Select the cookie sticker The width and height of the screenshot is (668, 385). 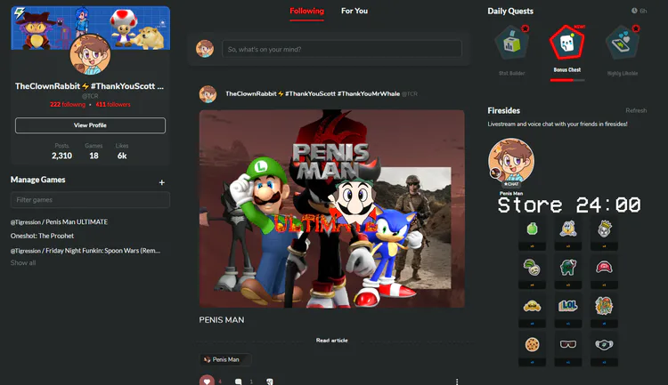pyautogui.click(x=532, y=344)
